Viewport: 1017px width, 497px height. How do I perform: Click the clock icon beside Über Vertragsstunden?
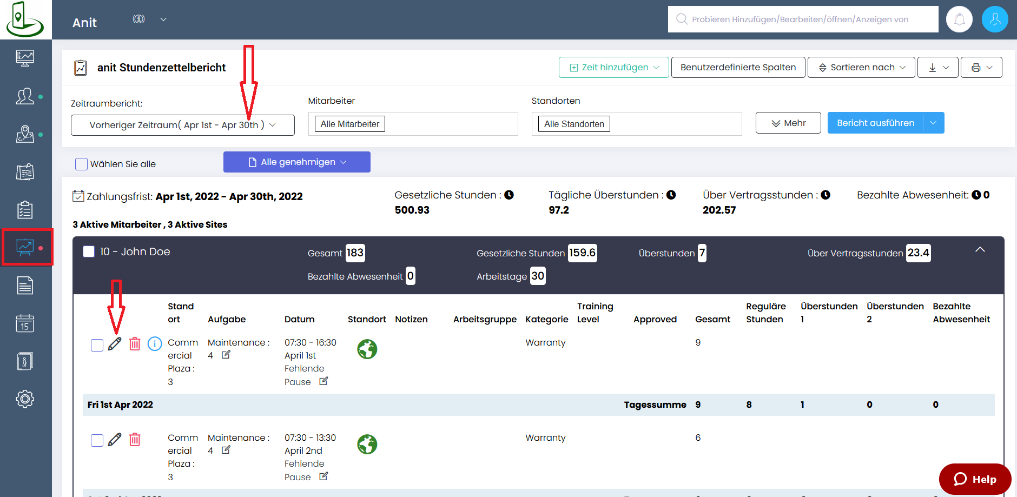pos(826,195)
